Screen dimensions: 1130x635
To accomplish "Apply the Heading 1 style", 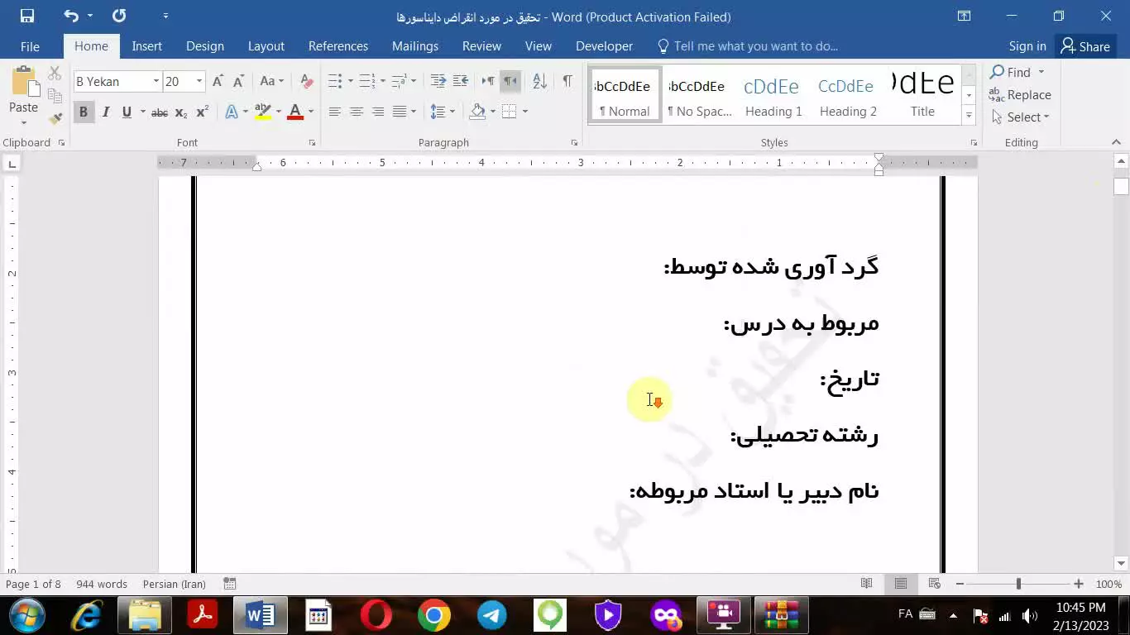I will [x=773, y=95].
